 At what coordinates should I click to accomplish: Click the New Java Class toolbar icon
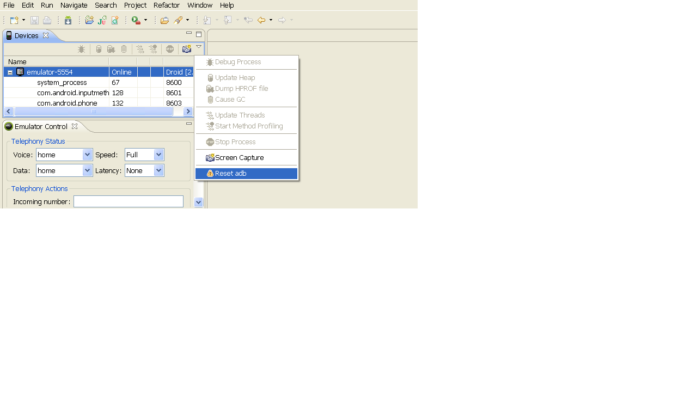click(114, 20)
